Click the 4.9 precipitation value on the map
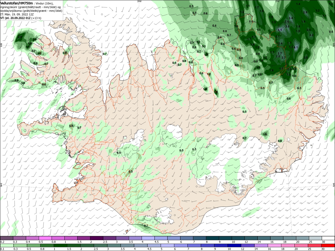The width and height of the screenshot is (335, 251). (280, 30)
